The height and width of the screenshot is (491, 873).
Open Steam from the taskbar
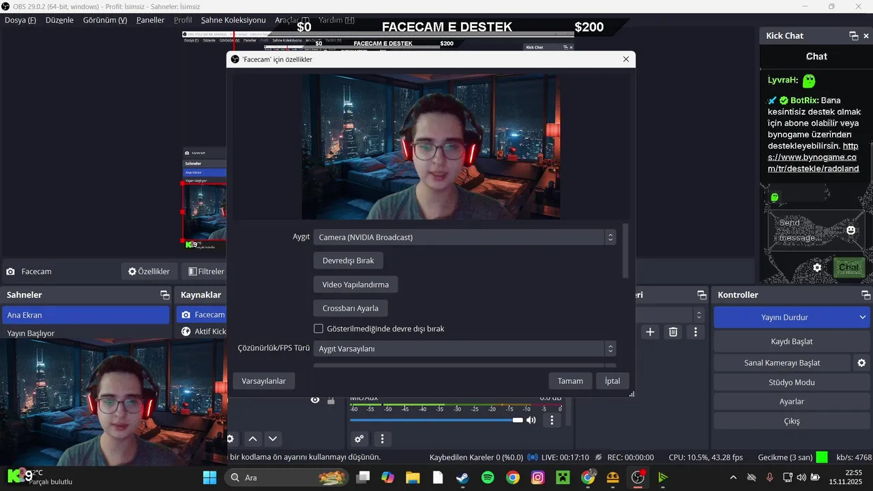[x=462, y=477]
